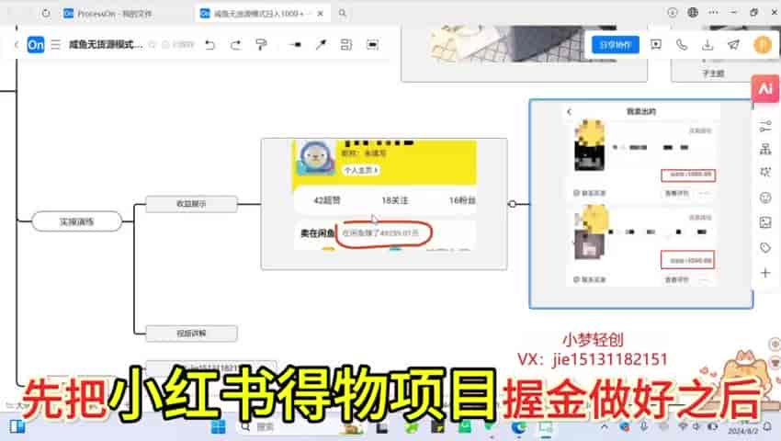Click the 个人主页 button in the profile screenshot
The width and height of the screenshot is (781, 441).
pos(360,170)
